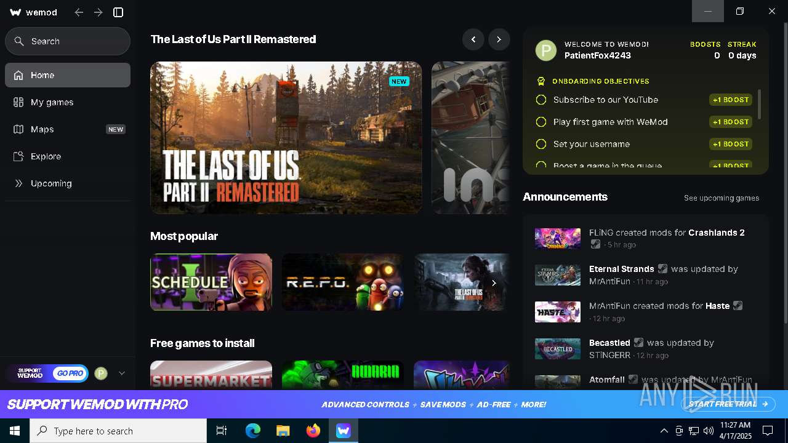Toggle the sidebar panel icon

[119, 12]
